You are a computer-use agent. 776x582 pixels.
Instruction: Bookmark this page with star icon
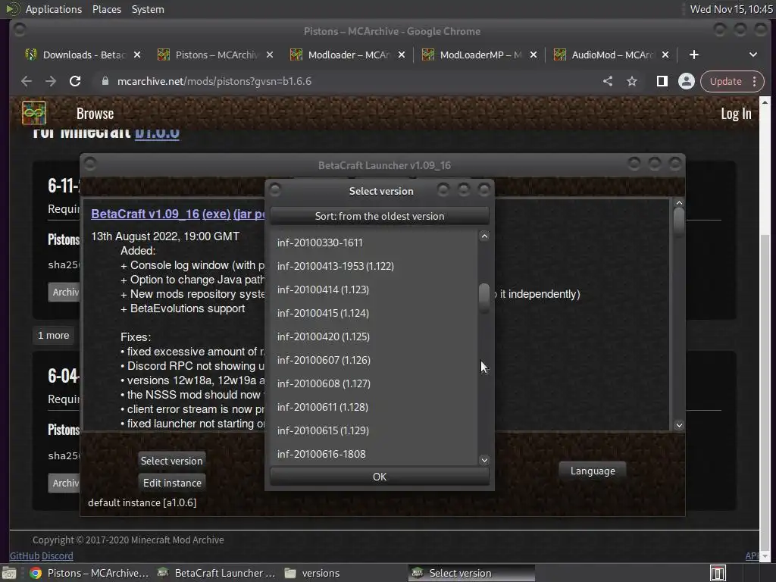(632, 81)
